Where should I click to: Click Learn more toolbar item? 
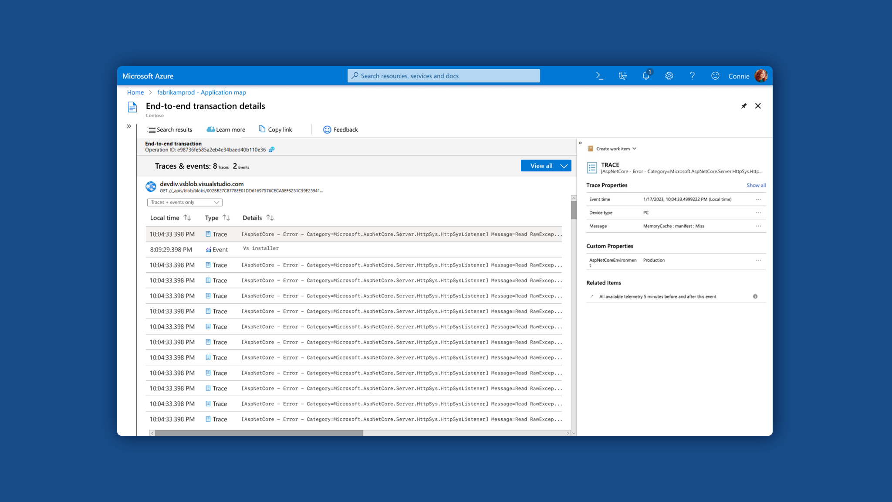pos(226,130)
